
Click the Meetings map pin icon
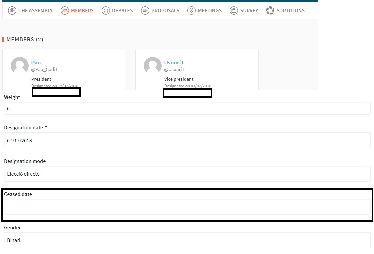tap(191, 11)
